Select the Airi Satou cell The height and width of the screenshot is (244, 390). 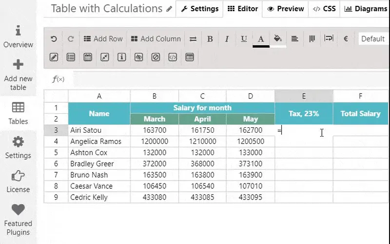[x=99, y=130]
